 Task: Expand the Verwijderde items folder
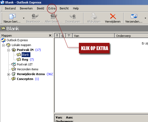[8, 74]
